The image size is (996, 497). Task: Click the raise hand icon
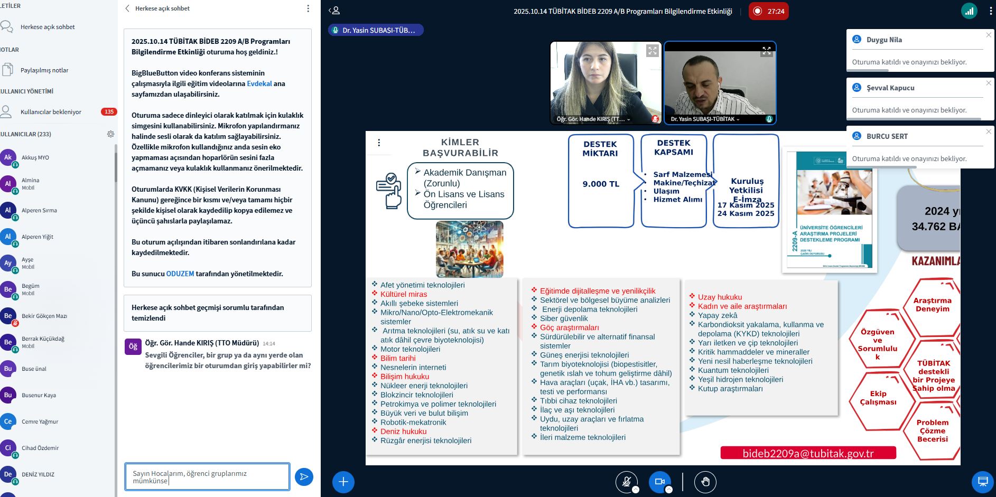[705, 482]
